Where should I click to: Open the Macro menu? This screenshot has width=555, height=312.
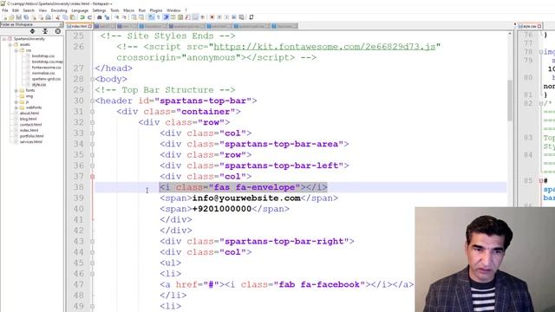[128, 10]
